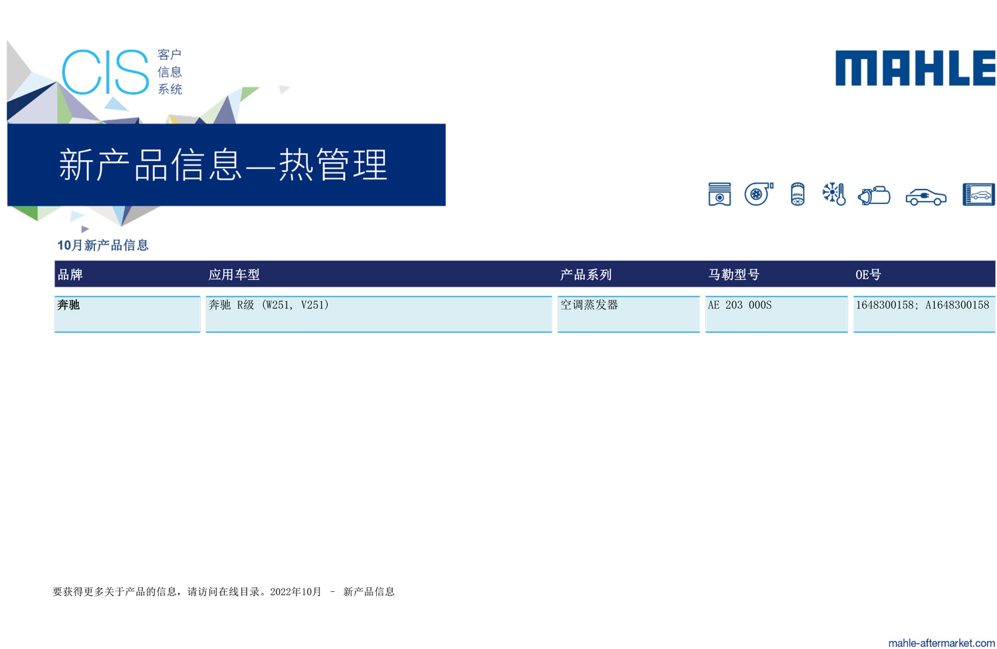Click the piston engine components icon
The image size is (997, 649).
point(719,194)
